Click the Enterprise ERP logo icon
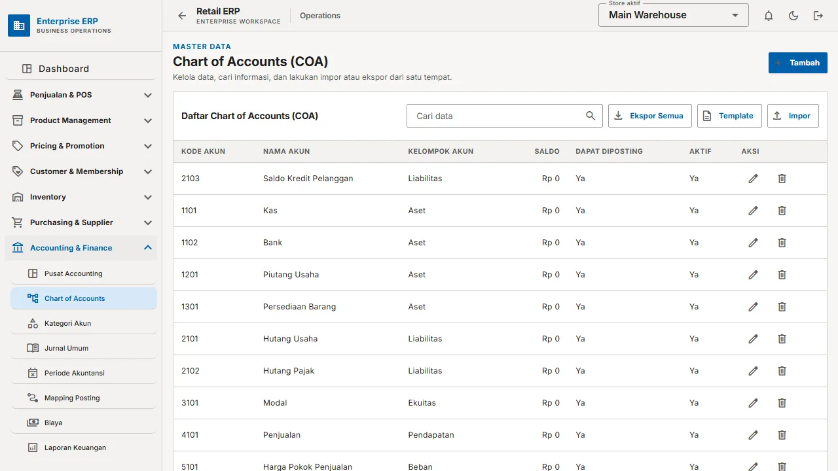 coord(19,26)
